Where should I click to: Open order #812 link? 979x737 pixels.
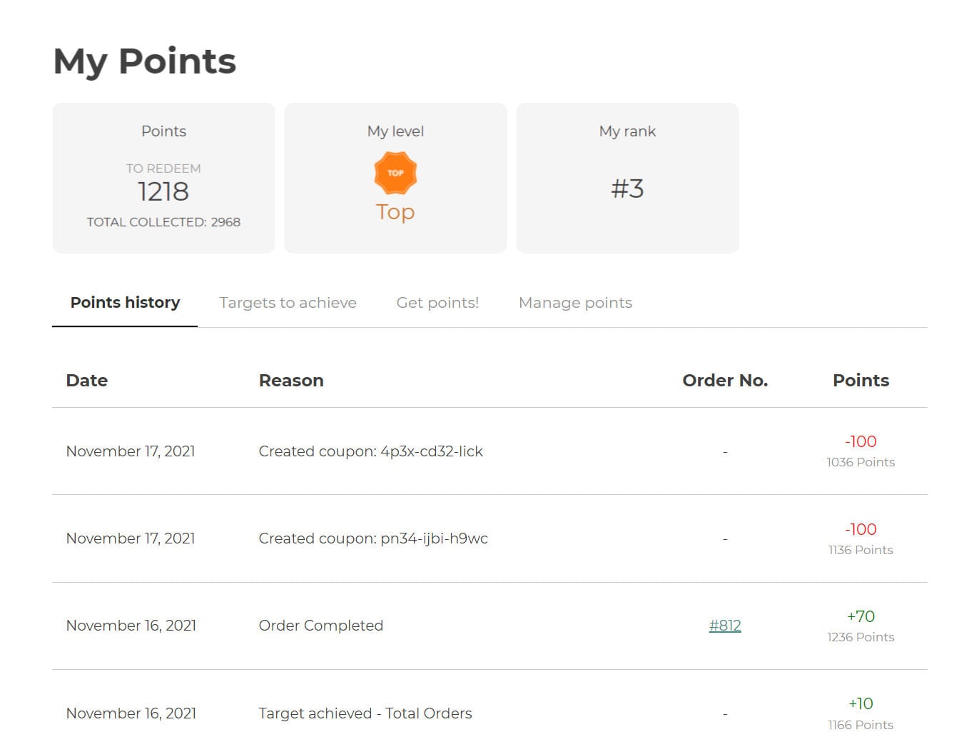coord(725,626)
